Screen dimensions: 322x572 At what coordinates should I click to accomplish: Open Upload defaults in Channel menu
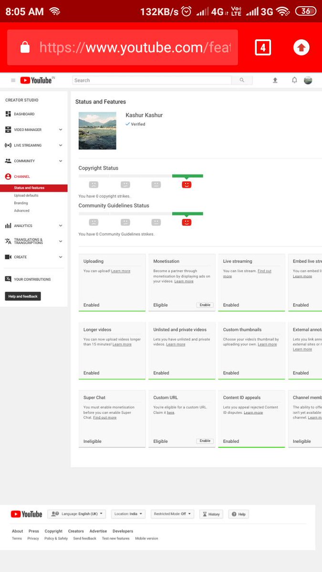point(26,195)
